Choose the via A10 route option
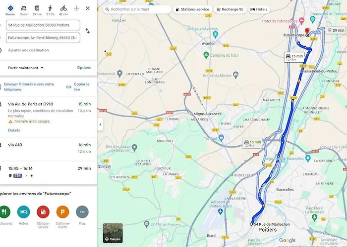The height and width of the screenshot is (247, 347). coord(49,148)
